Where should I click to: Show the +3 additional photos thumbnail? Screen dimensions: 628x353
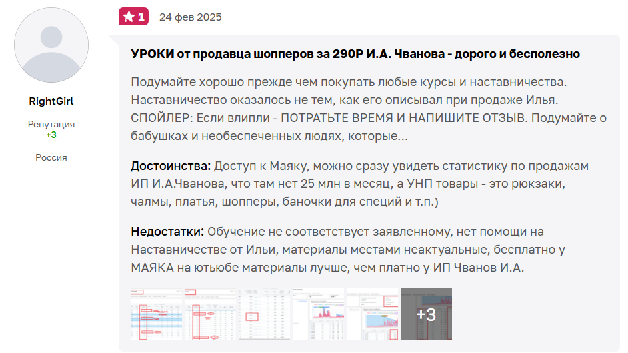[x=426, y=314]
